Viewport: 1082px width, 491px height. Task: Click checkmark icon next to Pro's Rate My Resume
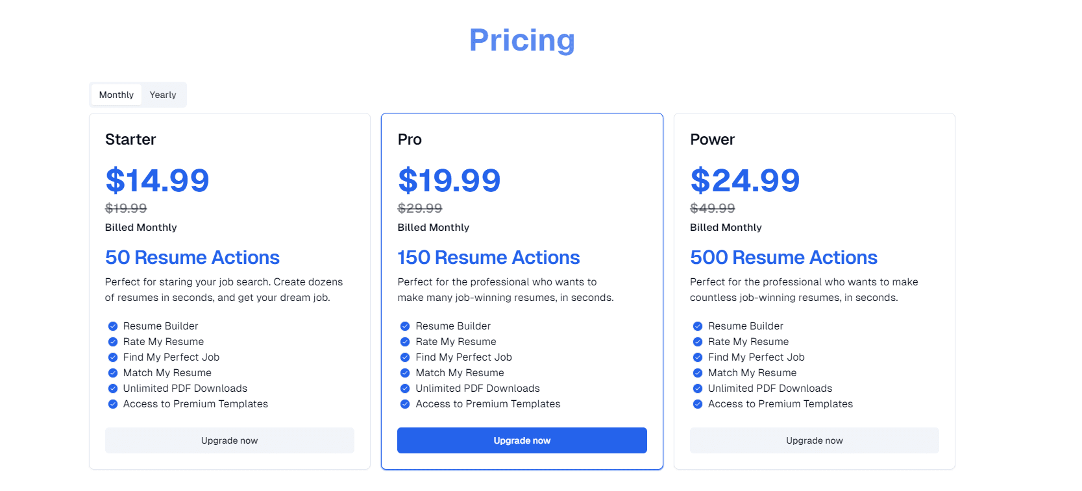405,342
